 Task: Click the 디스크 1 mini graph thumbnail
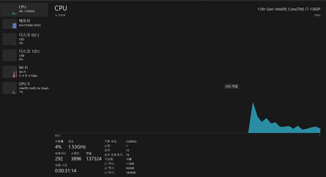point(9,55)
